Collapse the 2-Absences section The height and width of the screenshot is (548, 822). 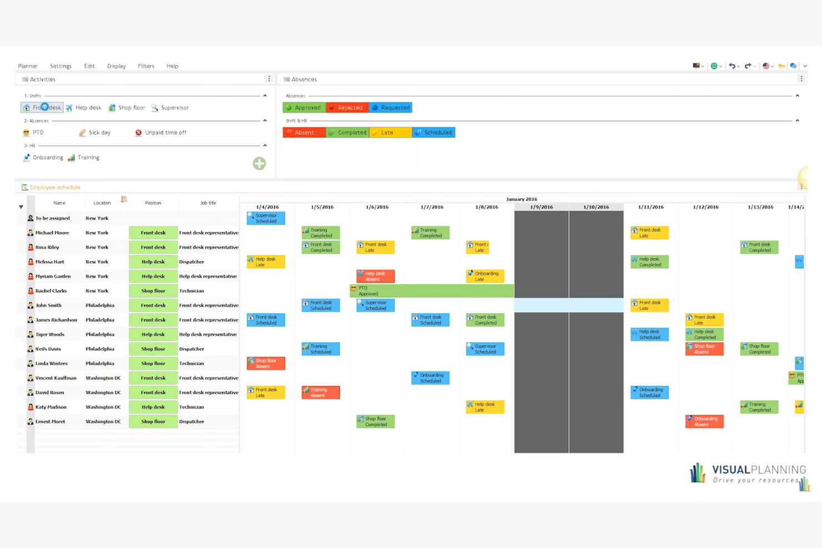265,120
